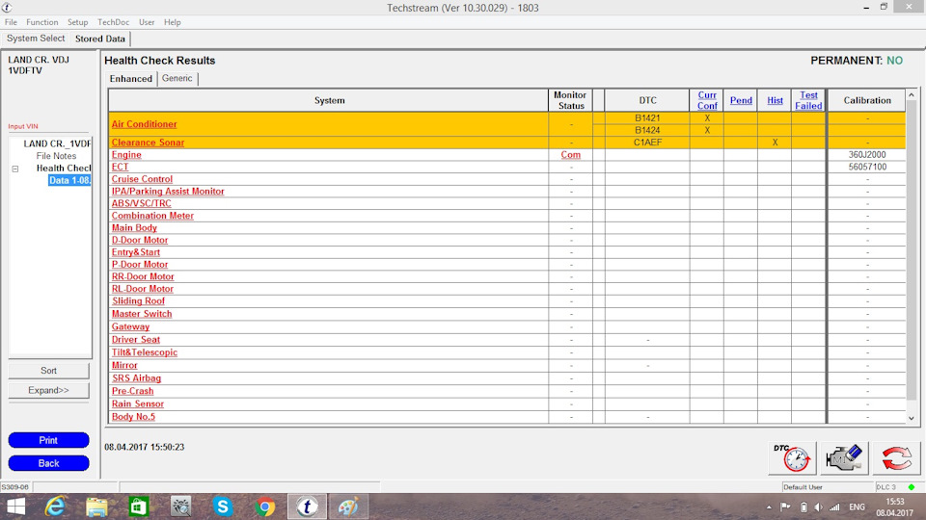This screenshot has width=926, height=520.
Task: Open Paint palette icon in taskbar
Action: point(348,507)
